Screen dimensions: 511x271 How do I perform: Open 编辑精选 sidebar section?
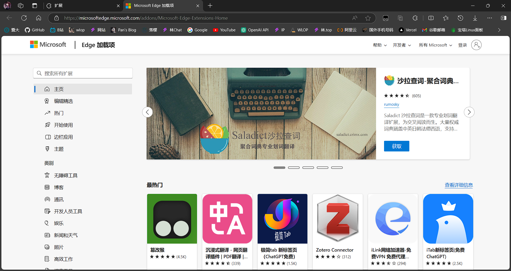[83, 101]
